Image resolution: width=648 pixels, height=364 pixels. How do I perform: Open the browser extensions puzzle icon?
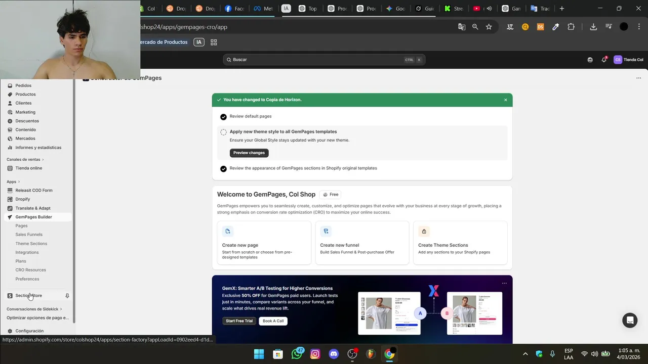(571, 27)
